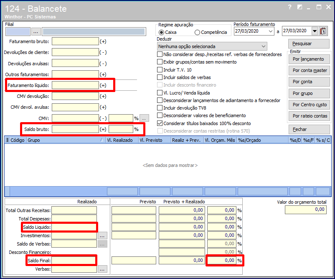This screenshot has height=279, width=335.
Task: Click the Saldo de Verbas realizado field
Action: pyautogui.click(x=74, y=244)
